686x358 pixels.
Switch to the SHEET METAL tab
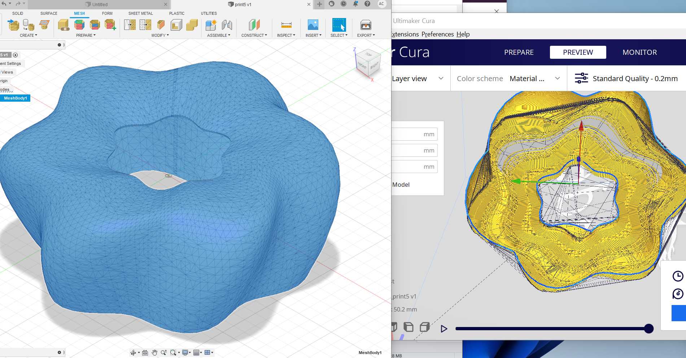pos(141,13)
